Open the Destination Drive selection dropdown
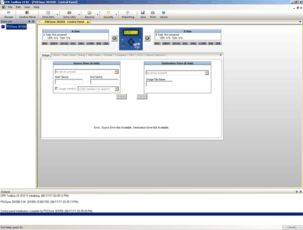This screenshot has height=230, width=303. (206, 73)
